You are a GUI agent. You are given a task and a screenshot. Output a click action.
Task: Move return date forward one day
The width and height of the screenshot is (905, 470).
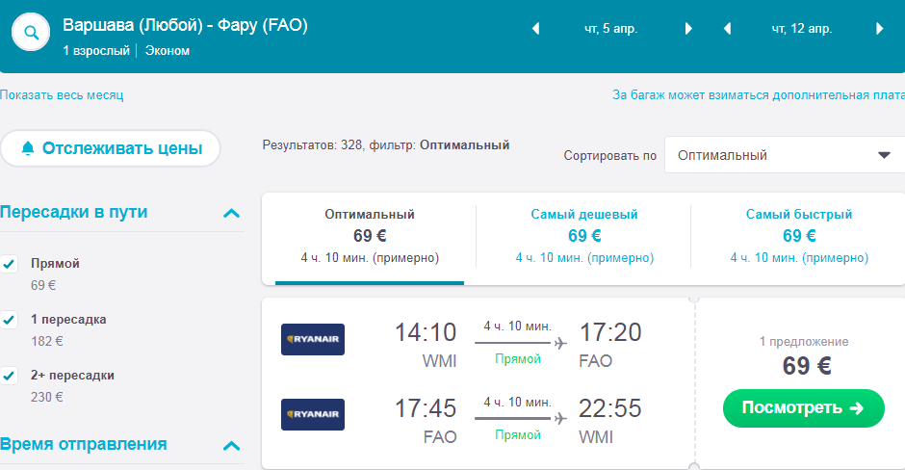(879, 29)
